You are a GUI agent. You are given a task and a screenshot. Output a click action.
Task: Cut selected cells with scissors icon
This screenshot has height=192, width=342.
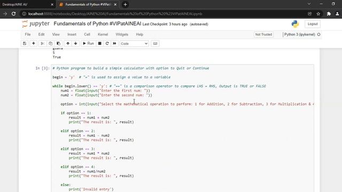43,44
